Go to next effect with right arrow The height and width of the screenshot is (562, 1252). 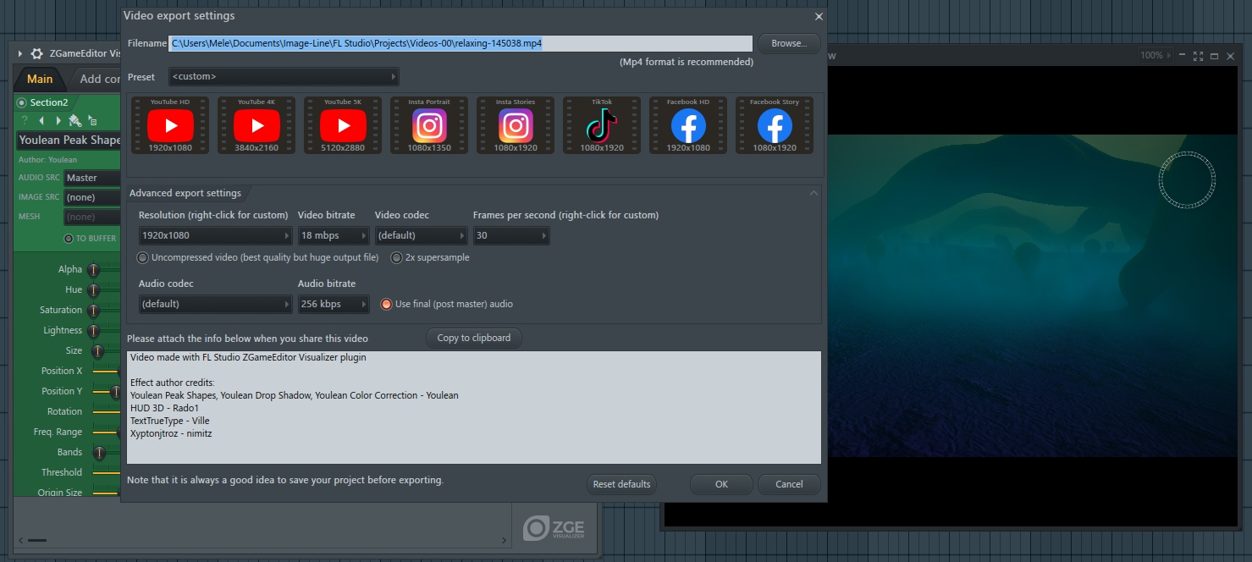[x=58, y=121]
